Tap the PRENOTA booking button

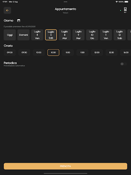click(x=65, y=166)
